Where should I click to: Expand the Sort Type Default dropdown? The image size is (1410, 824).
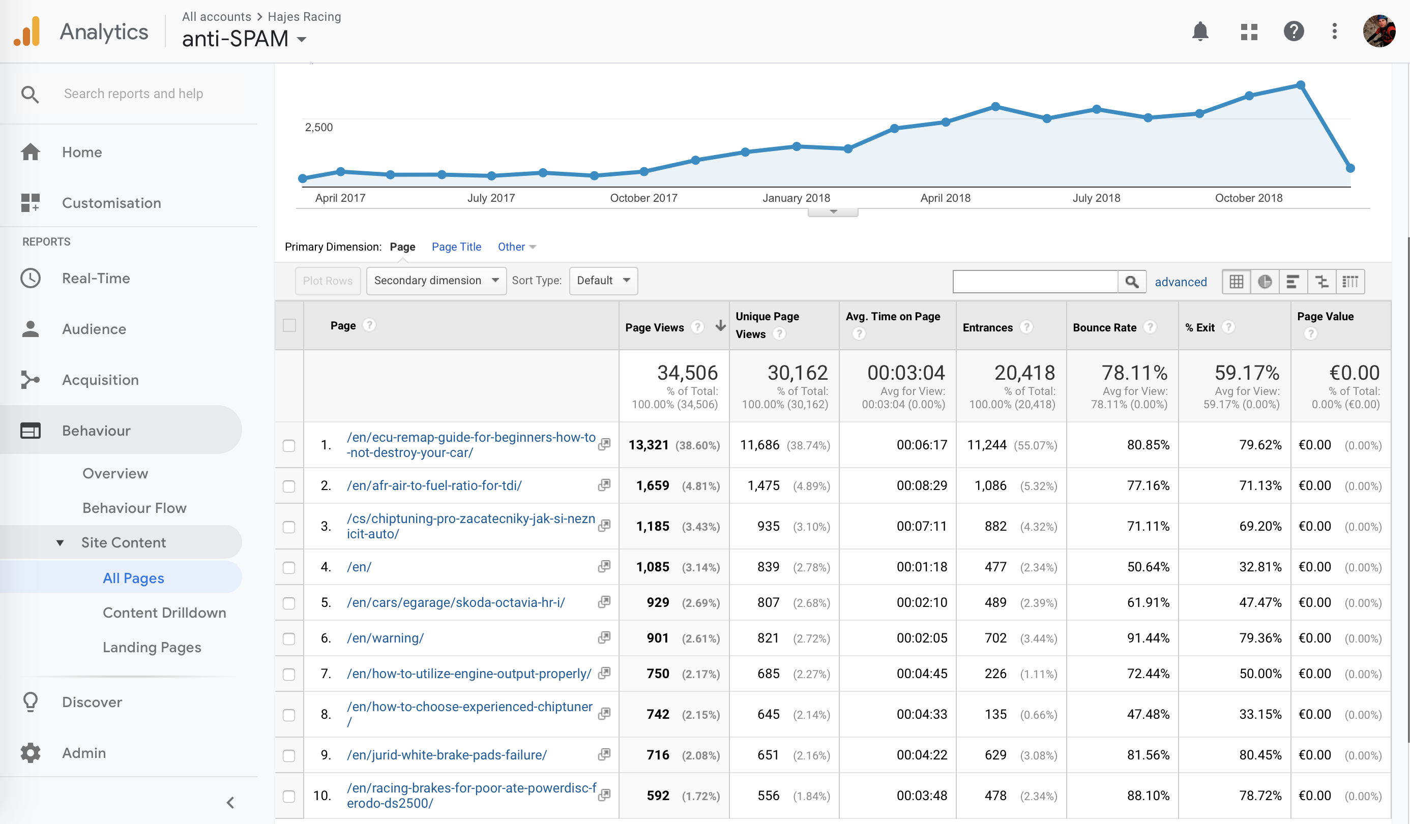(x=603, y=281)
